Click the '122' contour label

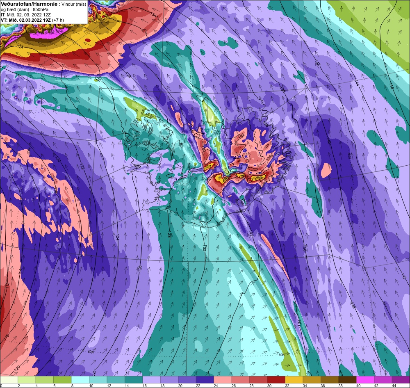tap(82, 166)
